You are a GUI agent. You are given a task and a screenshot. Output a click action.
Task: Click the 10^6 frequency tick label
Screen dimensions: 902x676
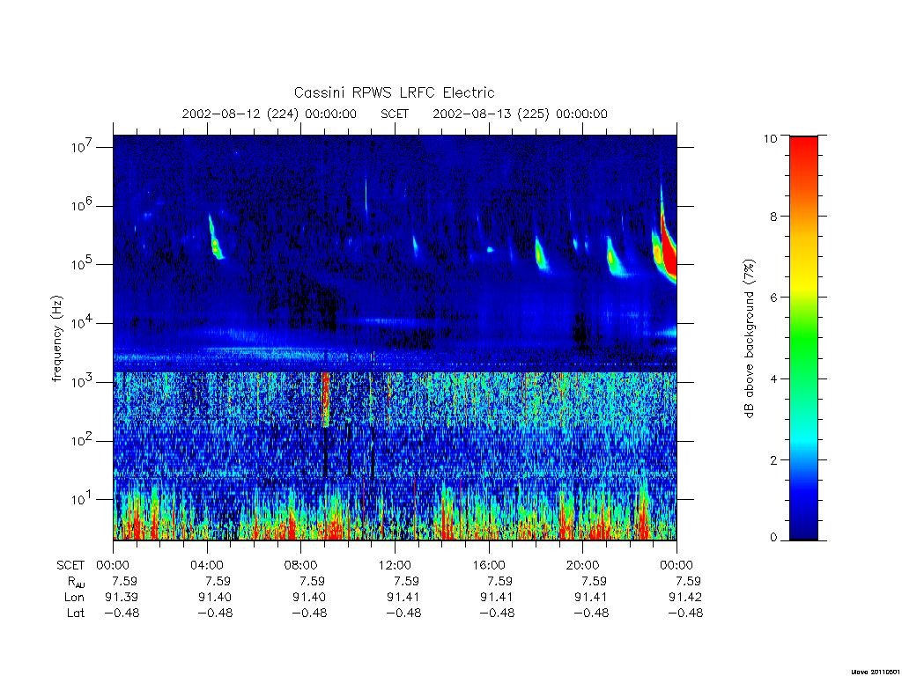point(84,206)
